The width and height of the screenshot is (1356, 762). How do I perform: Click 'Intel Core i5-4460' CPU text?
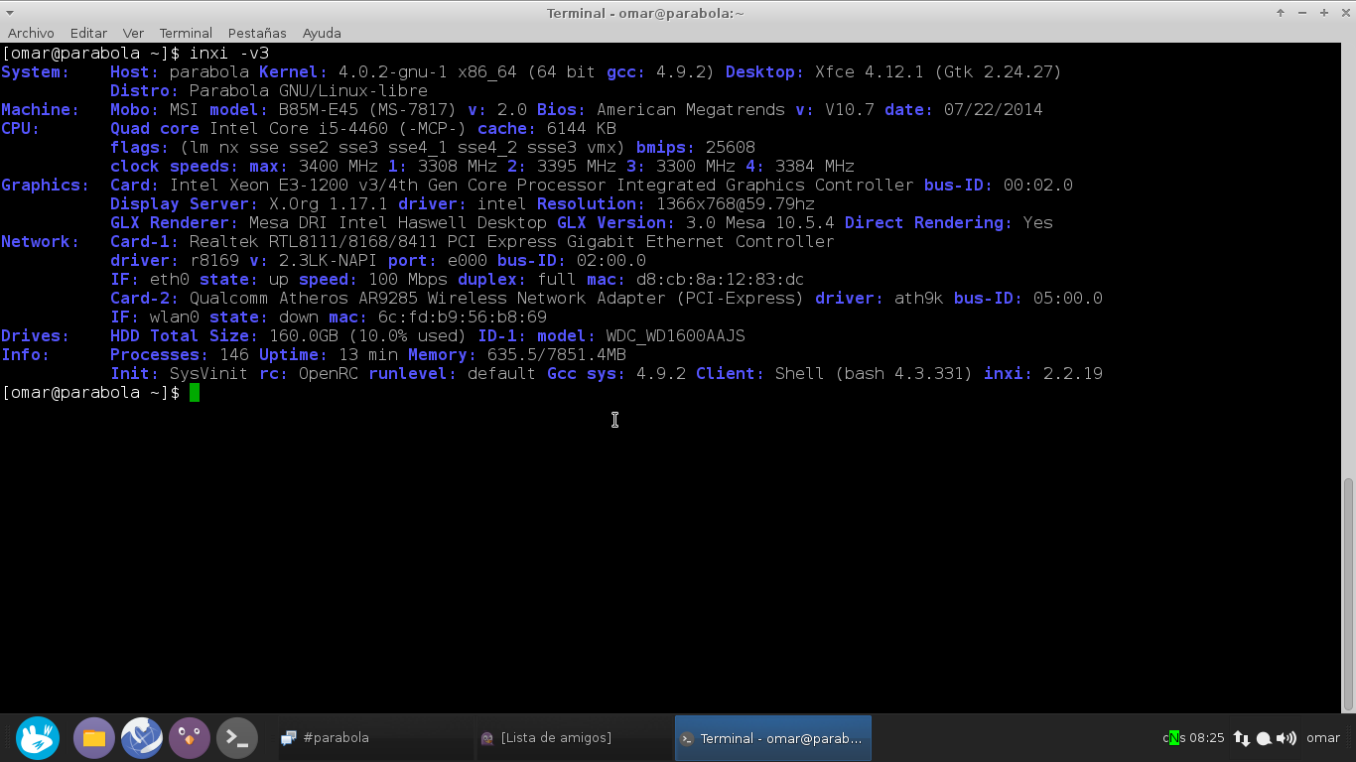pos(299,129)
